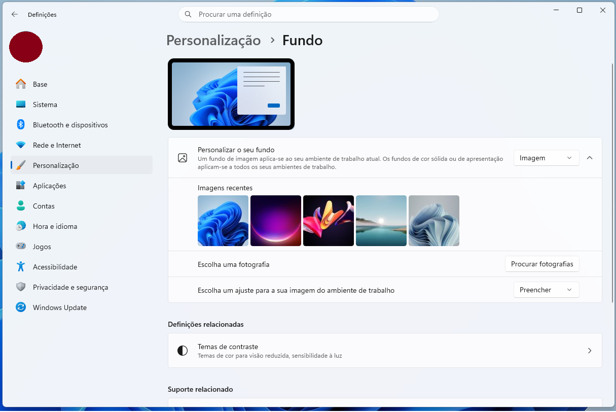Image resolution: width=616 pixels, height=412 pixels.
Task: Select the blue bloom wallpaper thumbnail
Action: coord(223,221)
